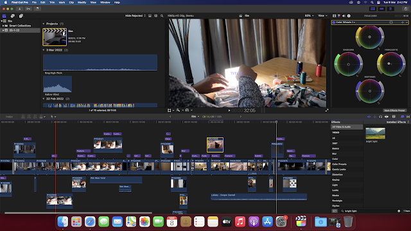Open the video inspector tab icon
411x231 pixels.
pyautogui.click(x=334, y=16)
